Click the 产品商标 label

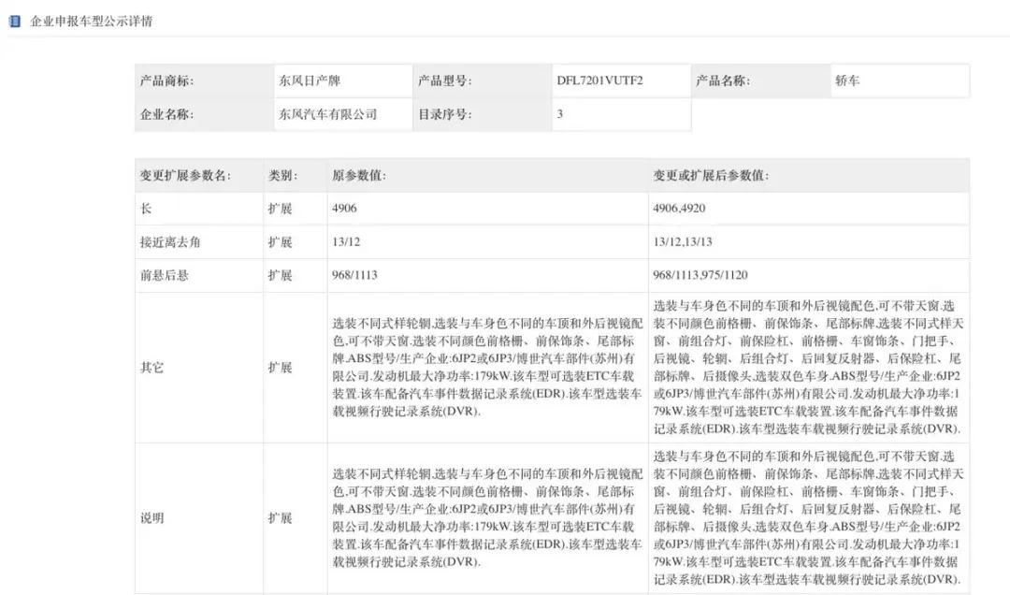click(166, 80)
